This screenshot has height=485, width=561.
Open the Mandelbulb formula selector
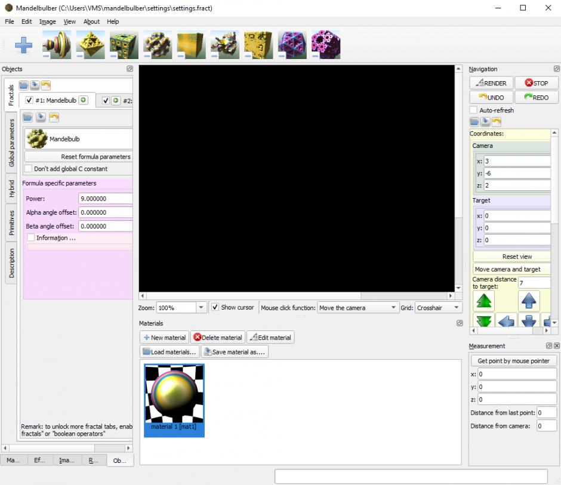[x=79, y=139]
